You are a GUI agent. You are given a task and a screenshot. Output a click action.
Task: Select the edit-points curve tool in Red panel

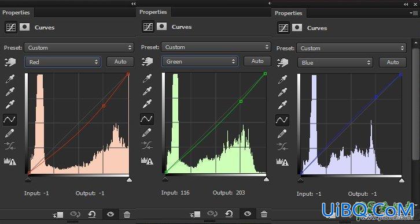click(10, 120)
